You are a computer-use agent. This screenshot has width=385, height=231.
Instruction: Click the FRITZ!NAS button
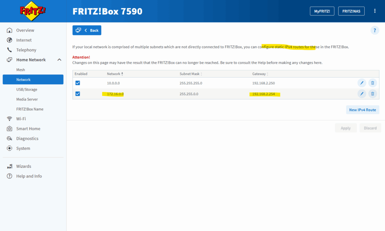(x=351, y=11)
